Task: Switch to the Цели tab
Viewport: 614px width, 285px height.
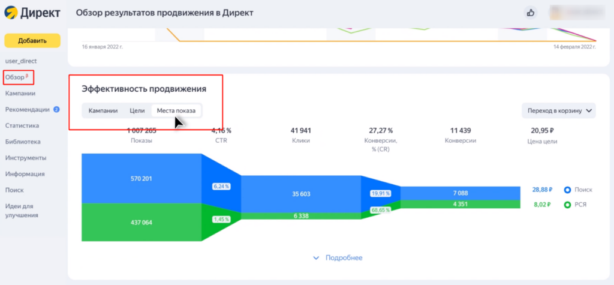Action: pos(137,110)
